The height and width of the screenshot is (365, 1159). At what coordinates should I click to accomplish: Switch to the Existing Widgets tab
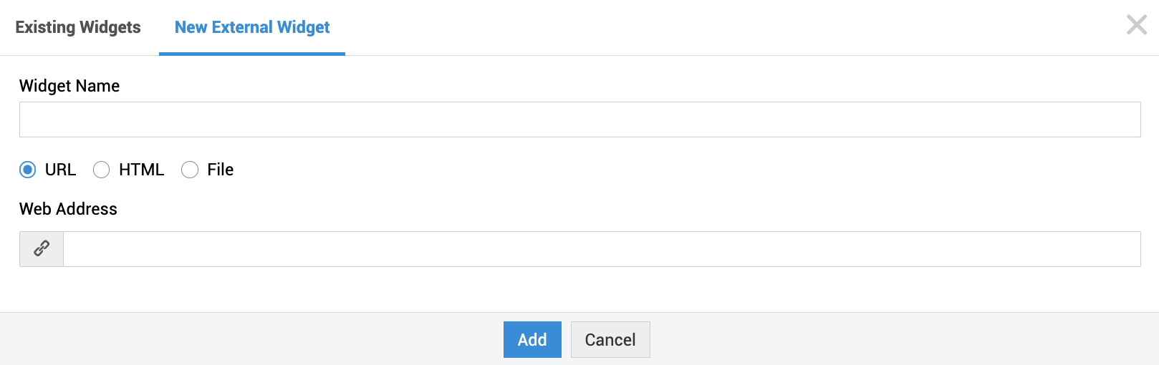78,27
